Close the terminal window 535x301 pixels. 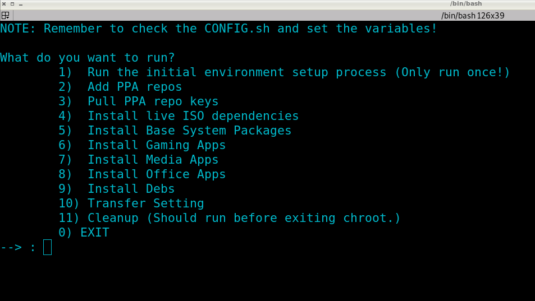coord(4,4)
